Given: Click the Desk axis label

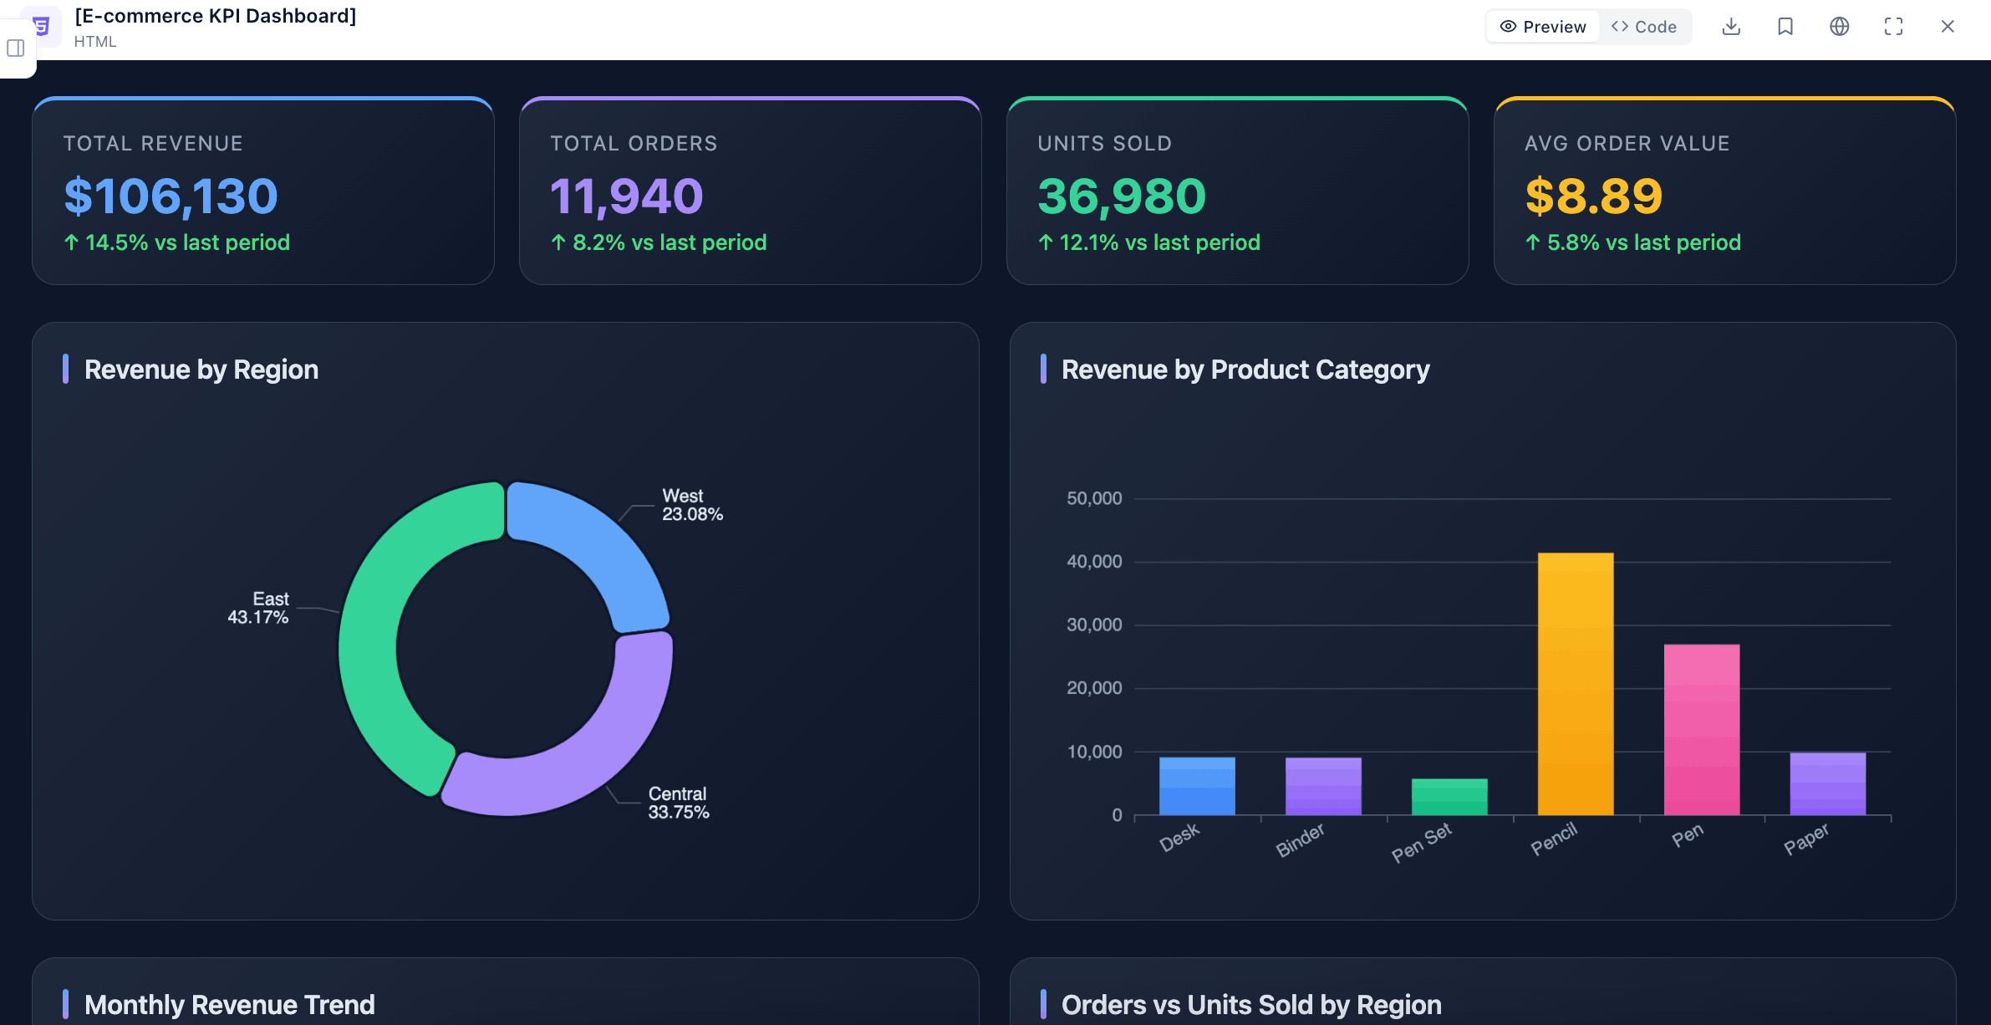Looking at the screenshot, I should [1179, 837].
